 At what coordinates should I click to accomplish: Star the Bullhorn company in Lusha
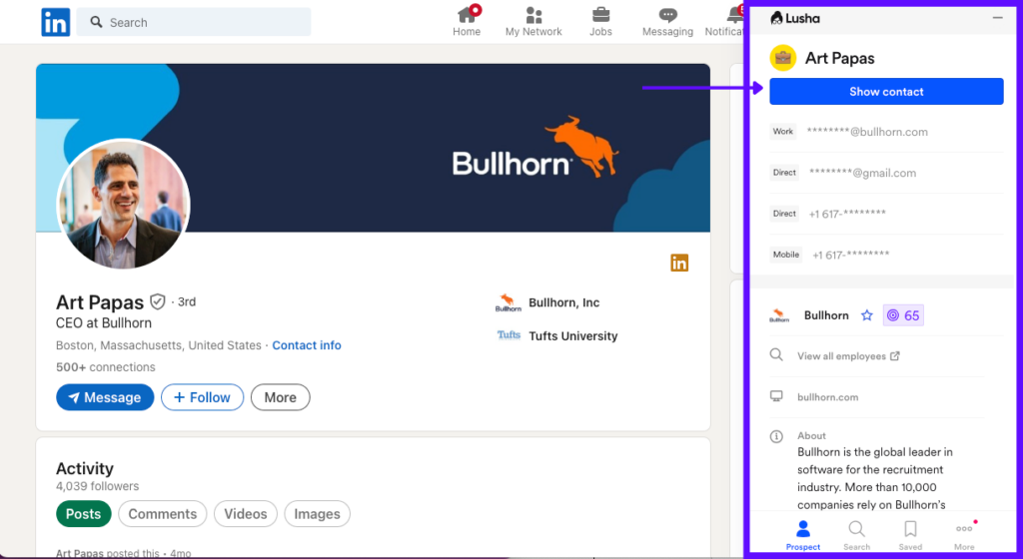point(867,315)
